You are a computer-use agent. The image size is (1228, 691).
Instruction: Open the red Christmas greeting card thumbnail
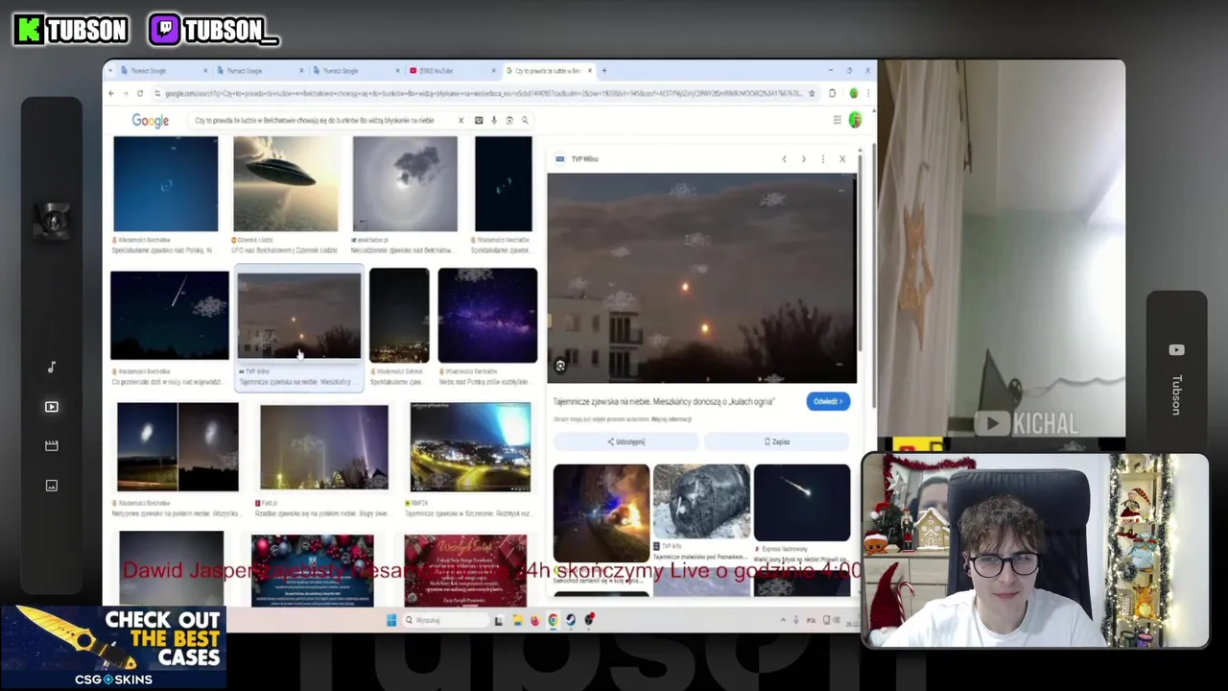tap(465, 570)
